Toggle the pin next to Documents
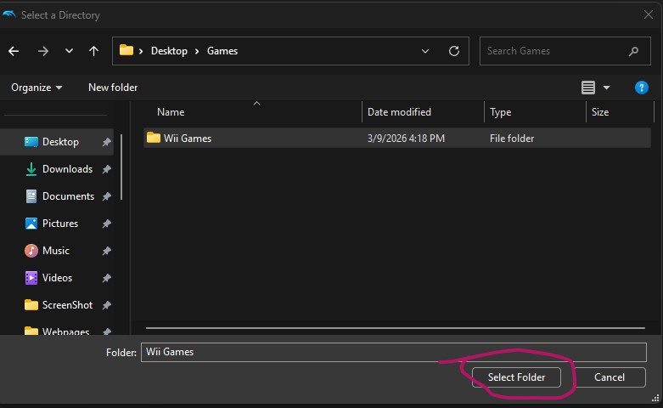663x408 pixels. point(106,196)
